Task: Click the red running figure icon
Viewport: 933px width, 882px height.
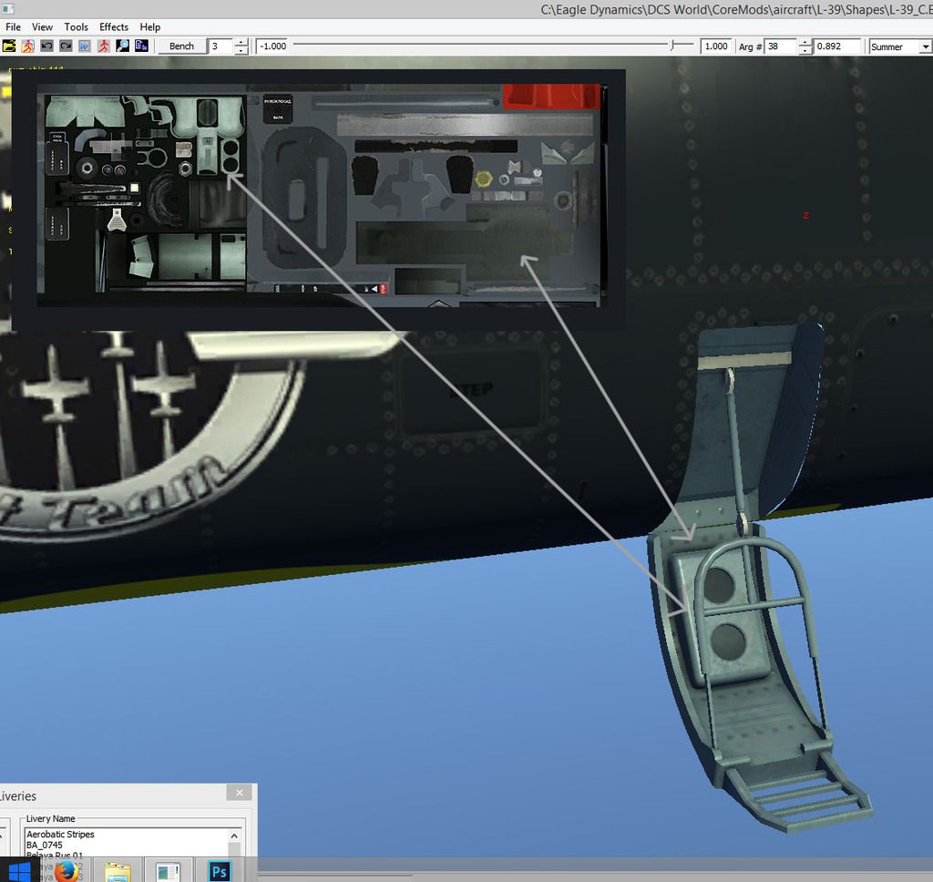Action: (x=104, y=46)
